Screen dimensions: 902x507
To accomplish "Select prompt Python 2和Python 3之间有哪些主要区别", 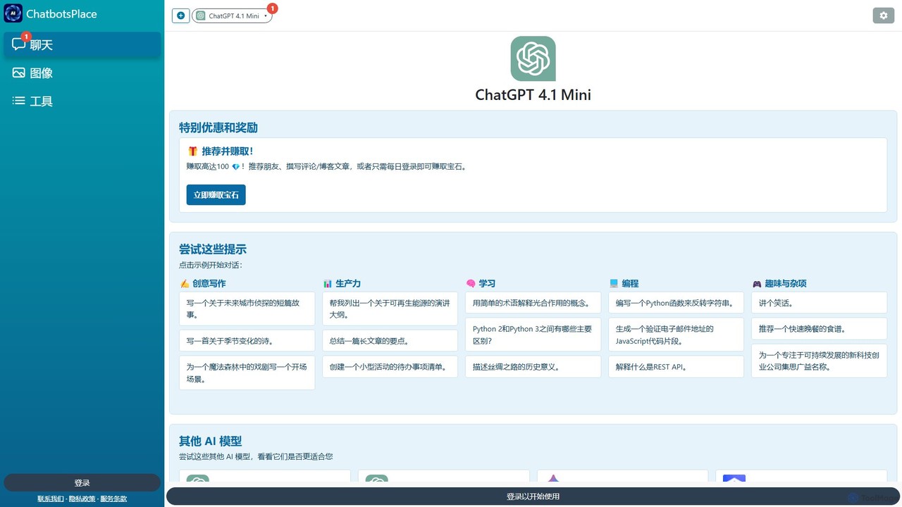I will pyautogui.click(x=533, y=334).
